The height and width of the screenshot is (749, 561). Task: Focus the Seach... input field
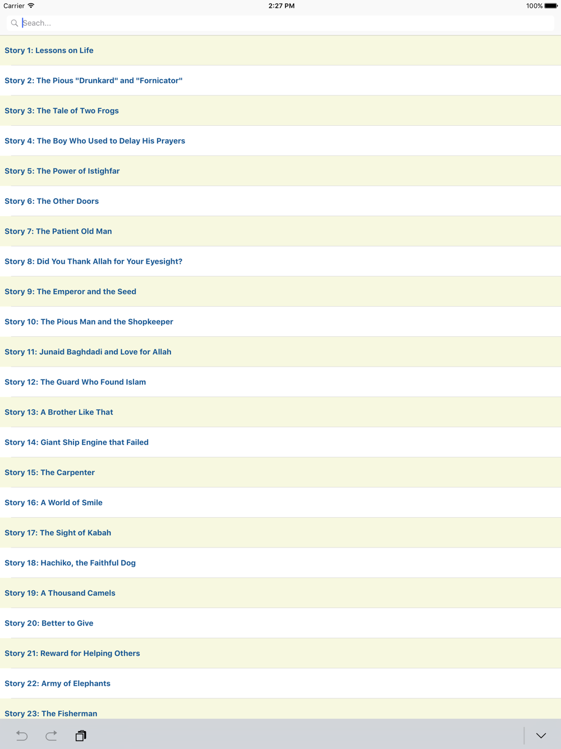(280, 23)
